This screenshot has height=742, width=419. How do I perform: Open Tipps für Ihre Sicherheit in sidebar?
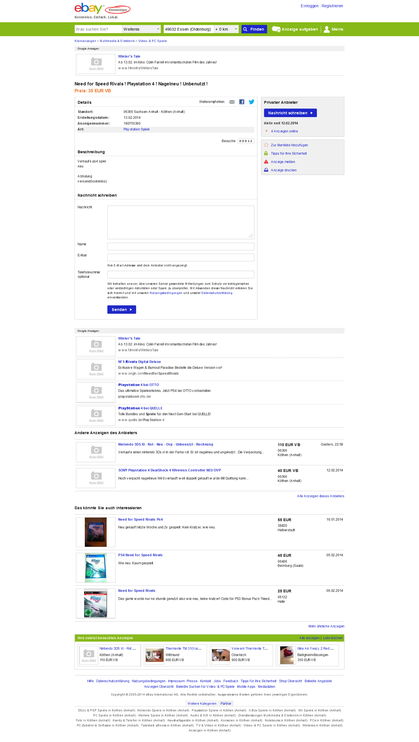click(289, 154)
